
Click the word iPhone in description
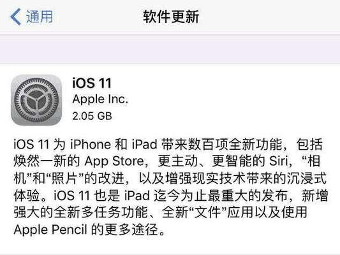90,144
